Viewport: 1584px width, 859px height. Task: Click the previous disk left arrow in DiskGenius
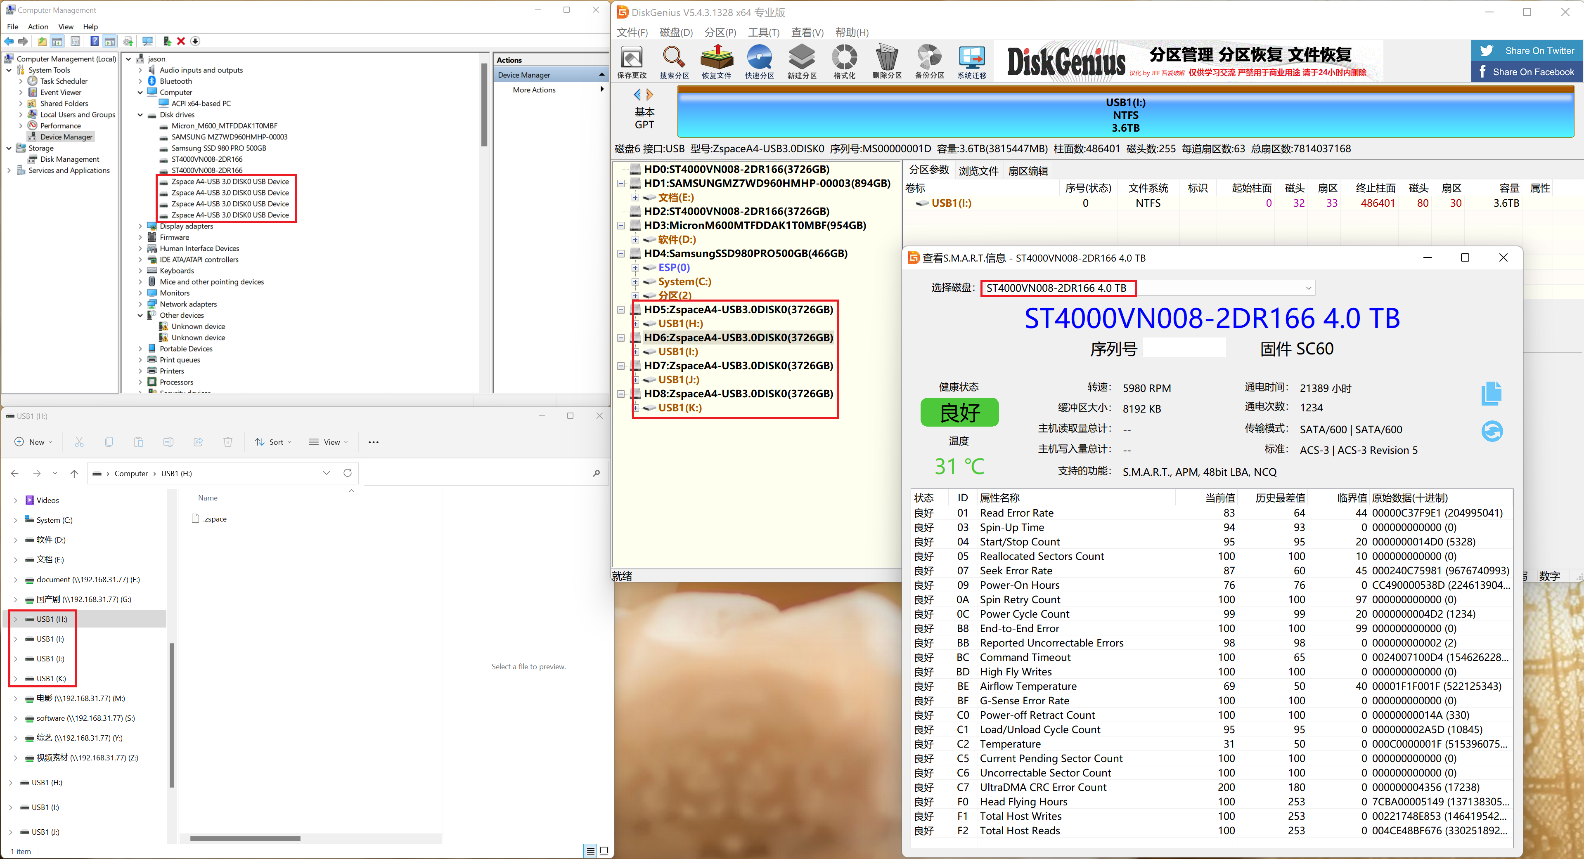(638, 94)
